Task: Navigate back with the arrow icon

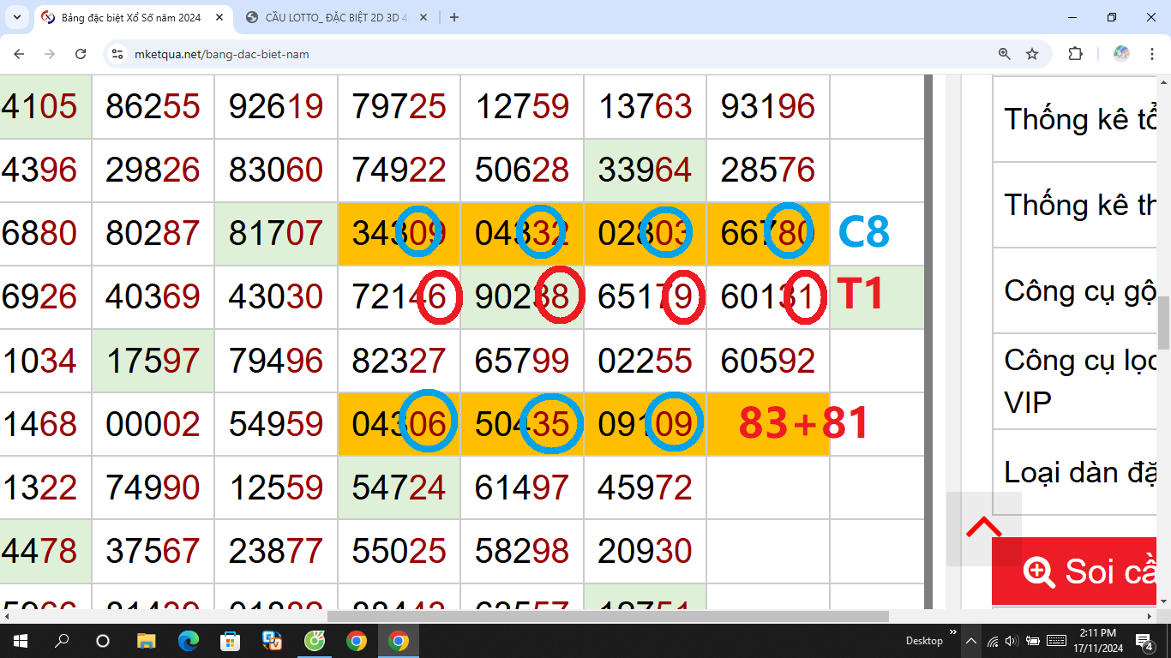Action: [19, 52]
